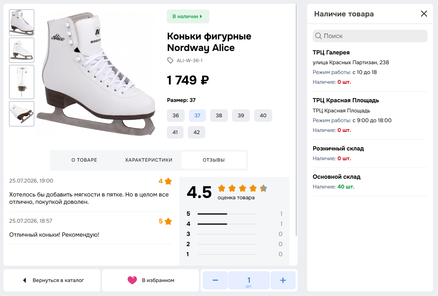Viewport: 438px width, 296px height.
Task: Click address улица Красных Партизан, 238
Action: click(351, 62)
